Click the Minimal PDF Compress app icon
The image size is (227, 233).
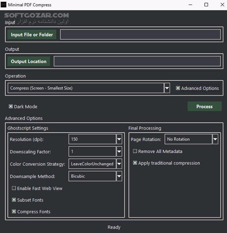pyautogui.click(x=4, y=5)
